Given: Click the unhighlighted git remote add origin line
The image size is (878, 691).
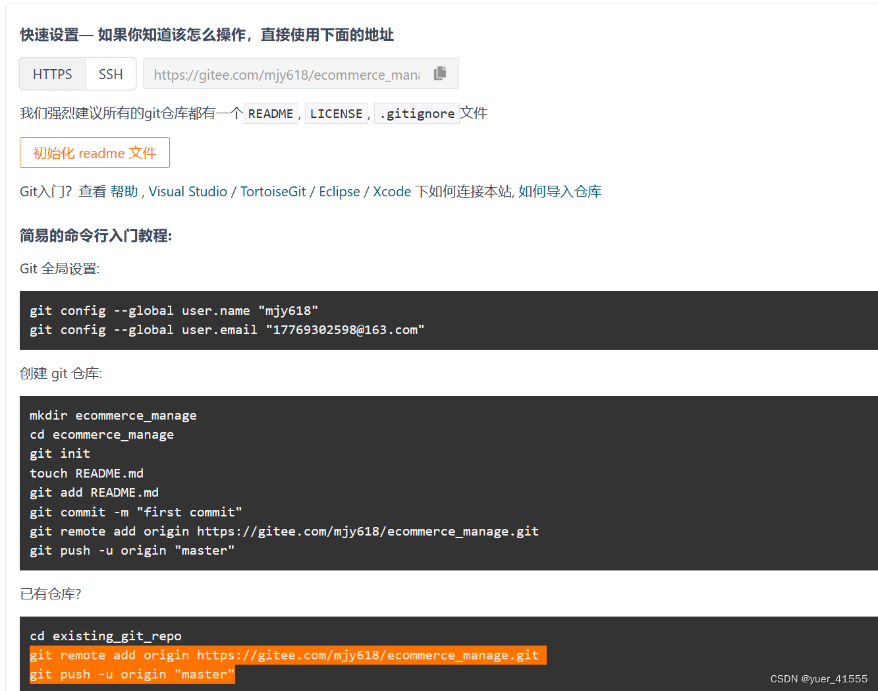Looking at the screenshot, I should [x=284, y=531].
